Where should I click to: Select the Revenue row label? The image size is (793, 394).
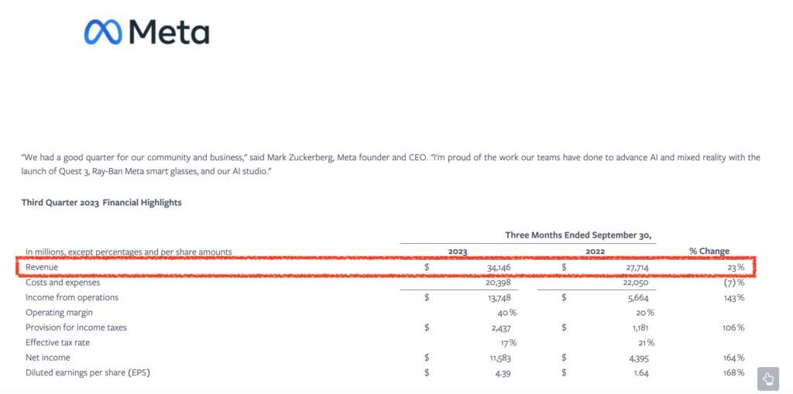(43, 266)
